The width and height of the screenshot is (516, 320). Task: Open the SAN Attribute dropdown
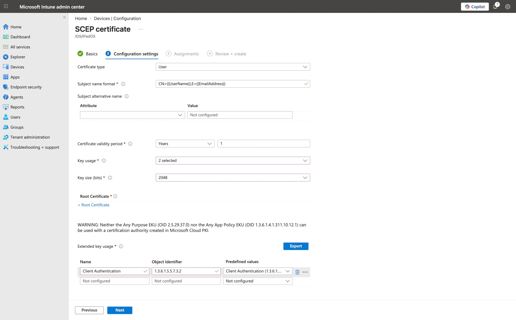[x=133, y=115]
